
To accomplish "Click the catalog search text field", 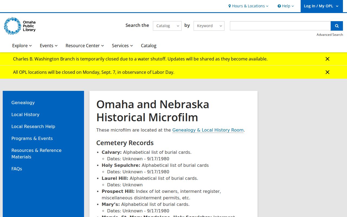I will (280, 26).
